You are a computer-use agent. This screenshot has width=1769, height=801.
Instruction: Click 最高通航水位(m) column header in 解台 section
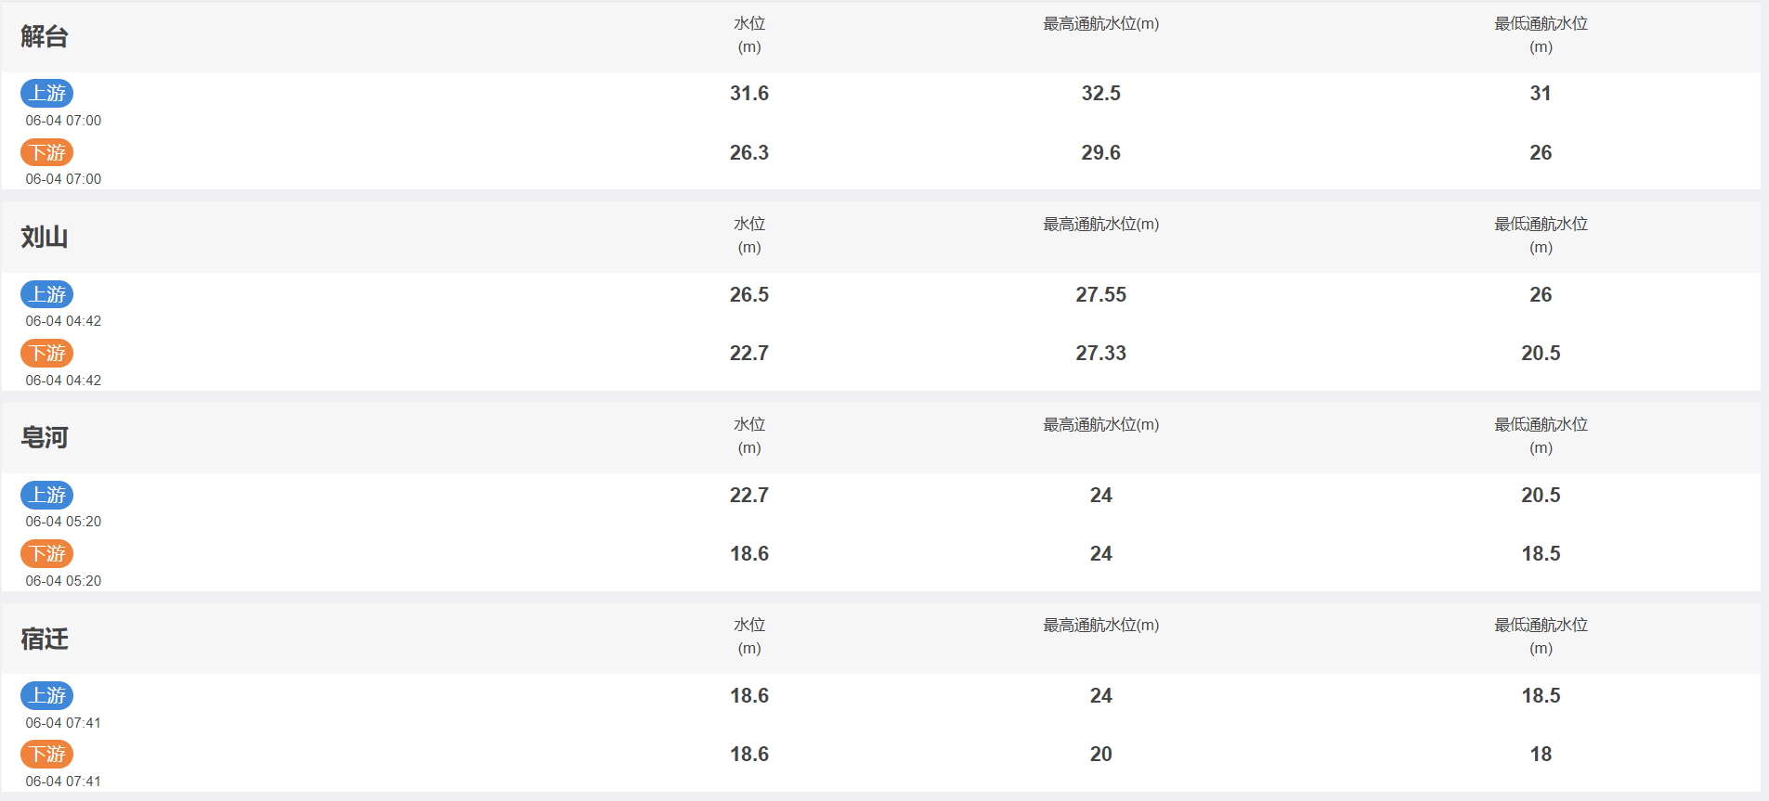click(x=1101, y=24)
